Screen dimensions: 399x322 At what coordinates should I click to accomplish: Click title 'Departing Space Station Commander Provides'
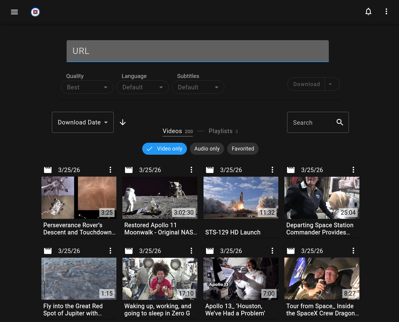pyautogui.click(x=320, y=229)
